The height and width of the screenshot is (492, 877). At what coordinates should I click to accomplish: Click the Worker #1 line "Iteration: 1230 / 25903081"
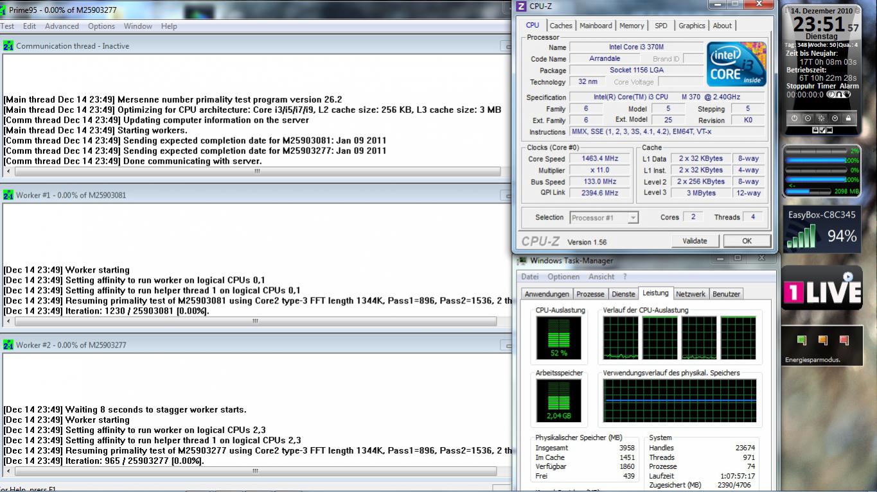click(x=107, y=311)
